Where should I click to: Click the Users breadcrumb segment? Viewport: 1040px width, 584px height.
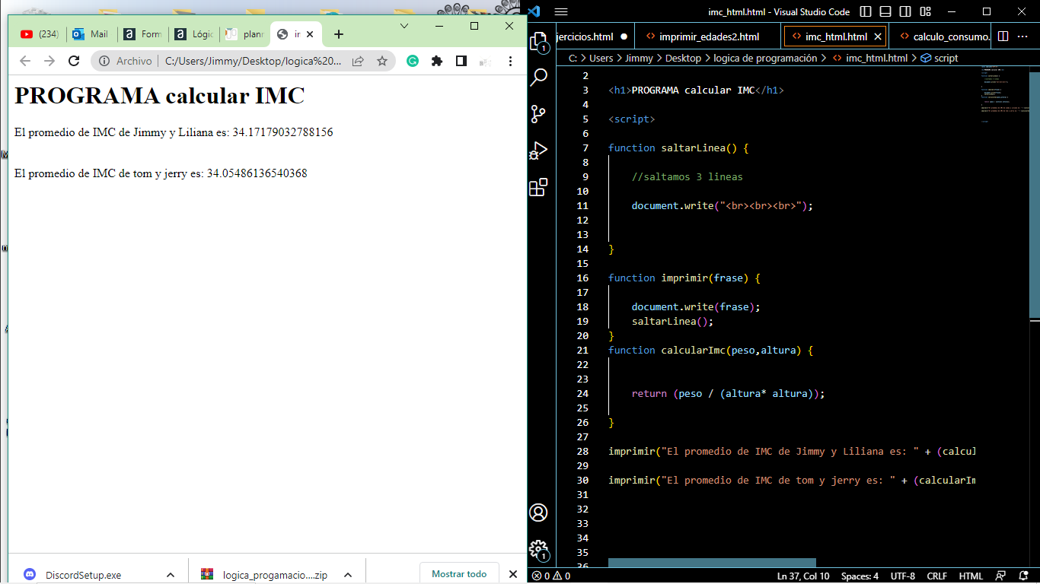click(x=601, y=58)
